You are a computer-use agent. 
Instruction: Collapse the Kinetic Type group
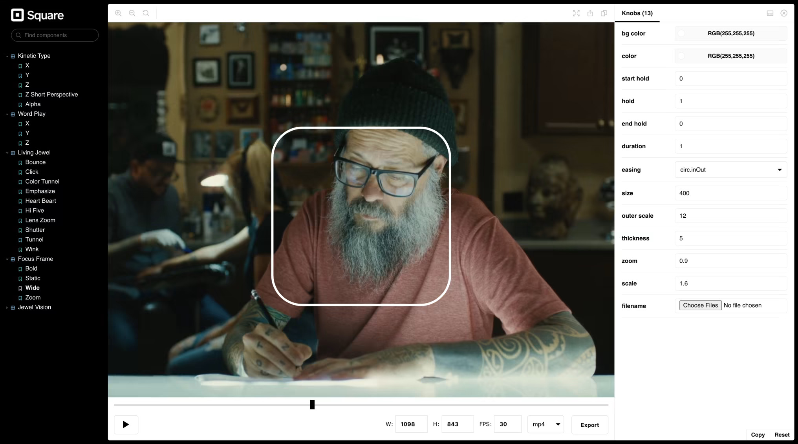coord(34,56)
